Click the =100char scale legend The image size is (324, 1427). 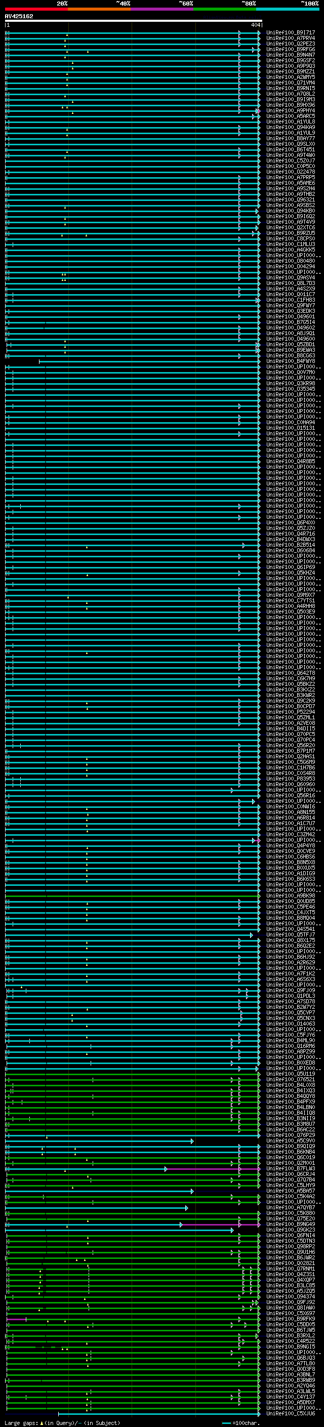tap(241, 1422)
